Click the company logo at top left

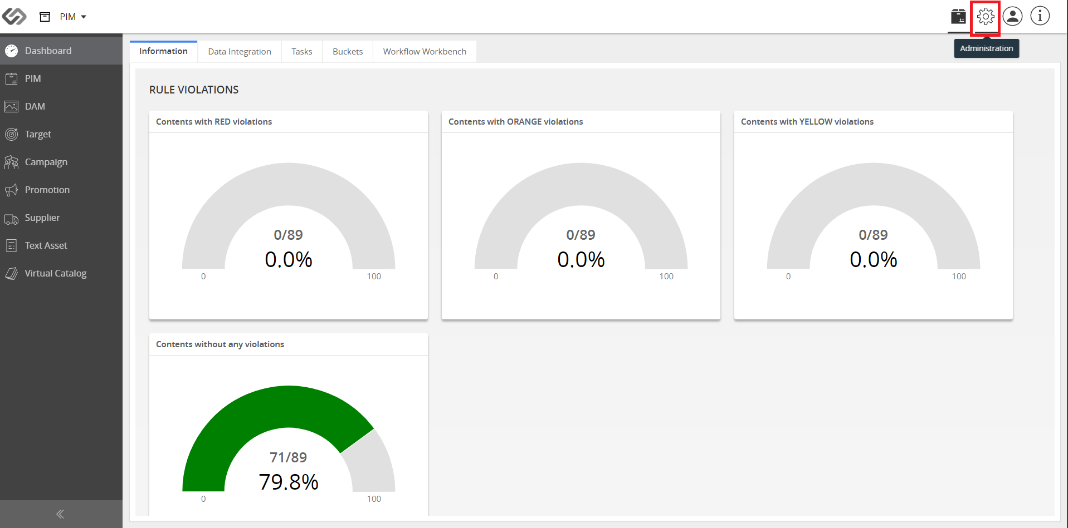(x=14, y=17)
